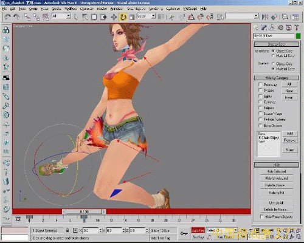The image size is (304, 243).
Task: Select the Bind to Space Warp tool
Action: coord(46,17)
